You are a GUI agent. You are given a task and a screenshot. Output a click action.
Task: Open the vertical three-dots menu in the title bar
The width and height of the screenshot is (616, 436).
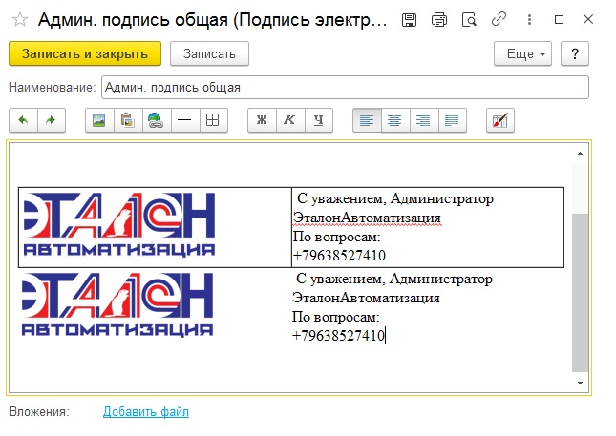coord(528,19)
